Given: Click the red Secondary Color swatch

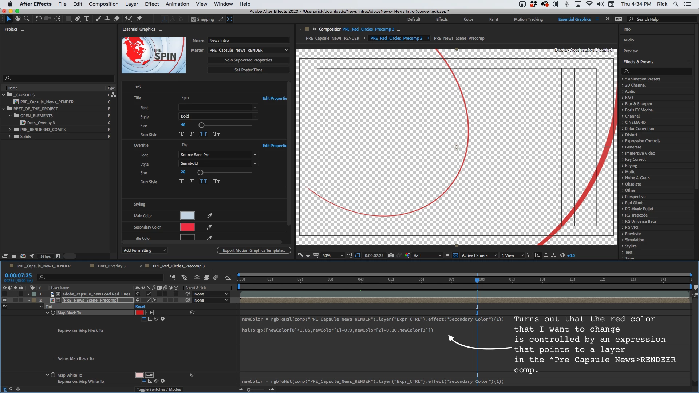Looking at the screenshot, I should tap(187, 227).
